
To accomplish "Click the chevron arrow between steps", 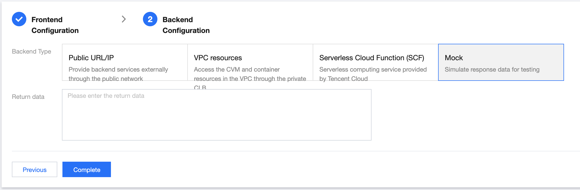I will (124, 19).
